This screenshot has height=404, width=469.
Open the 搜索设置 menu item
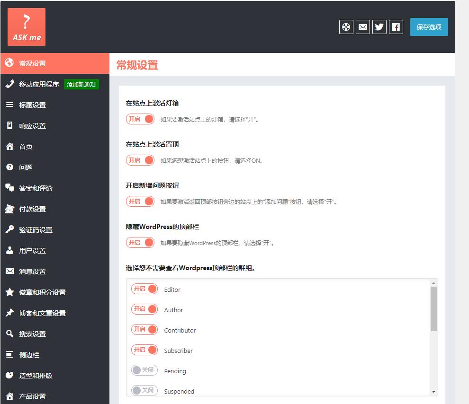(55, 334)
